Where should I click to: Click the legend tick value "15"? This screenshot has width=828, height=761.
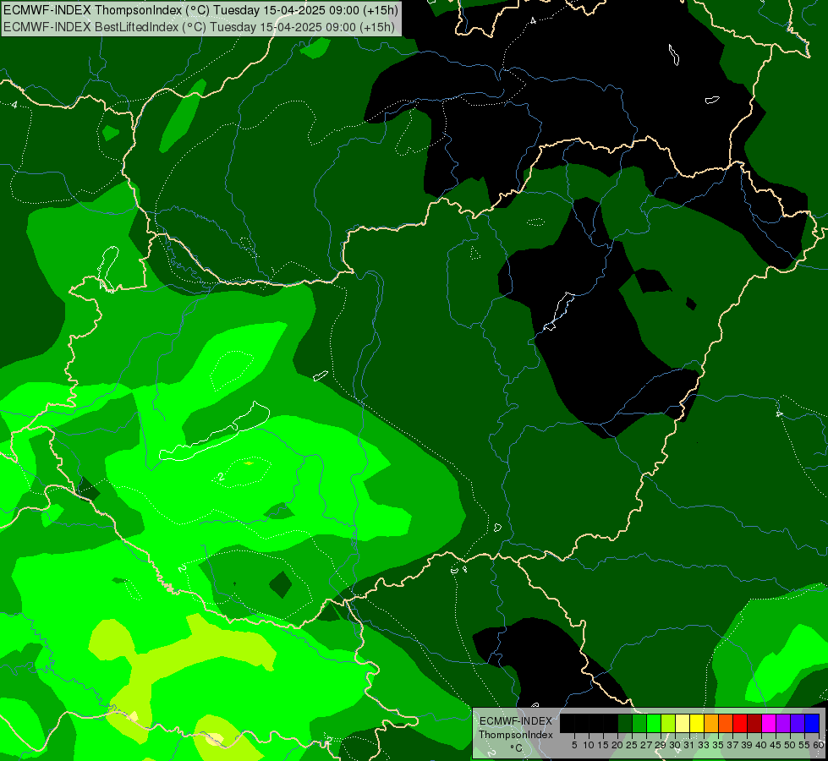coord(603,745)
